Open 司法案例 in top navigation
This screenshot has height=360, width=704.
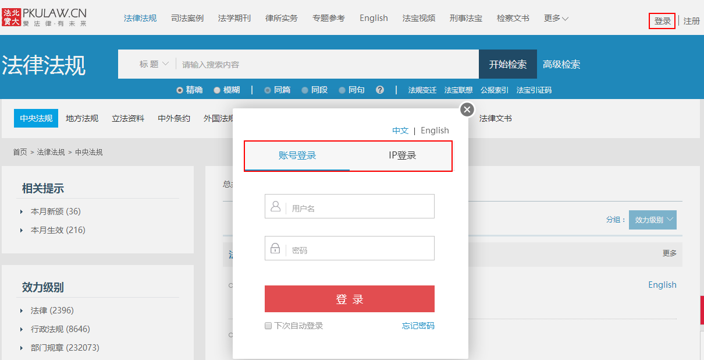(187, 18)
